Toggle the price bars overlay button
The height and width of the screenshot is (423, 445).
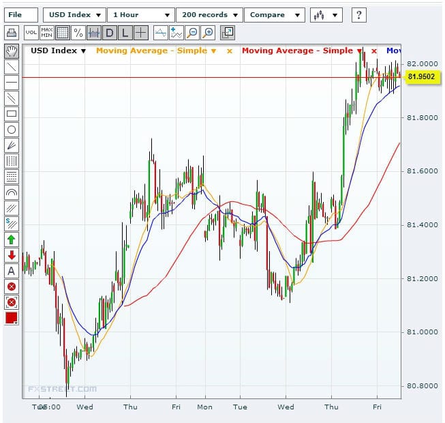[x=94, y=33]
